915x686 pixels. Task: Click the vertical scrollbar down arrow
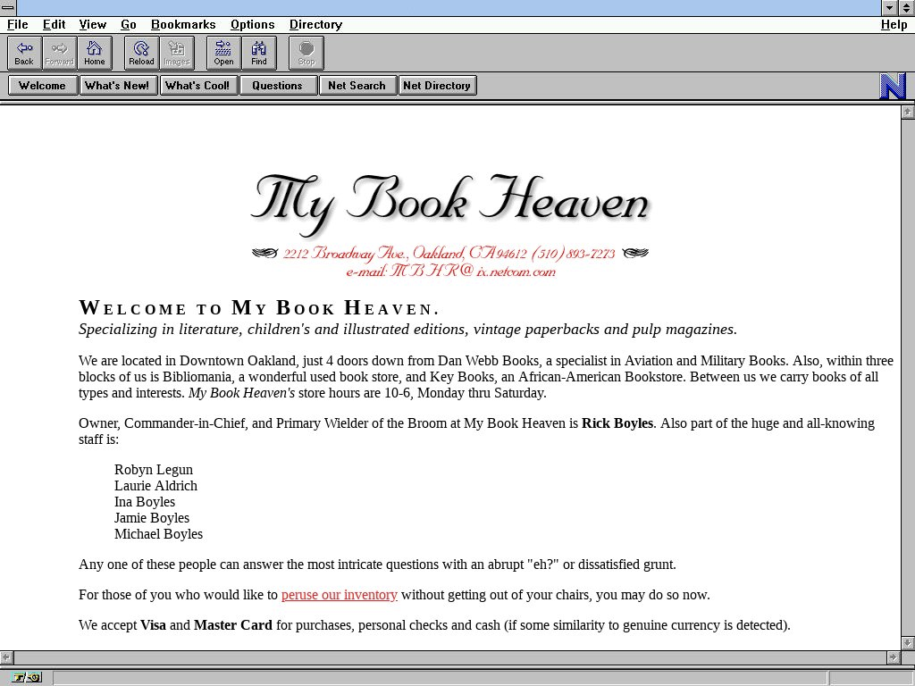coord(908,643)
